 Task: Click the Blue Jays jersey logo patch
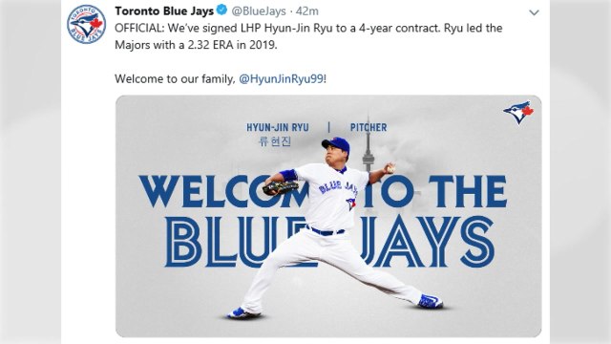pyautogui.click(x=350, y=204)
